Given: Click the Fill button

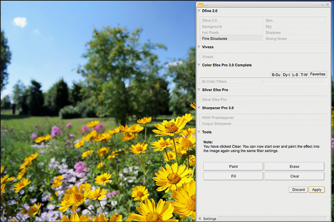Looking at the screenshot, I should pos(233,176).
